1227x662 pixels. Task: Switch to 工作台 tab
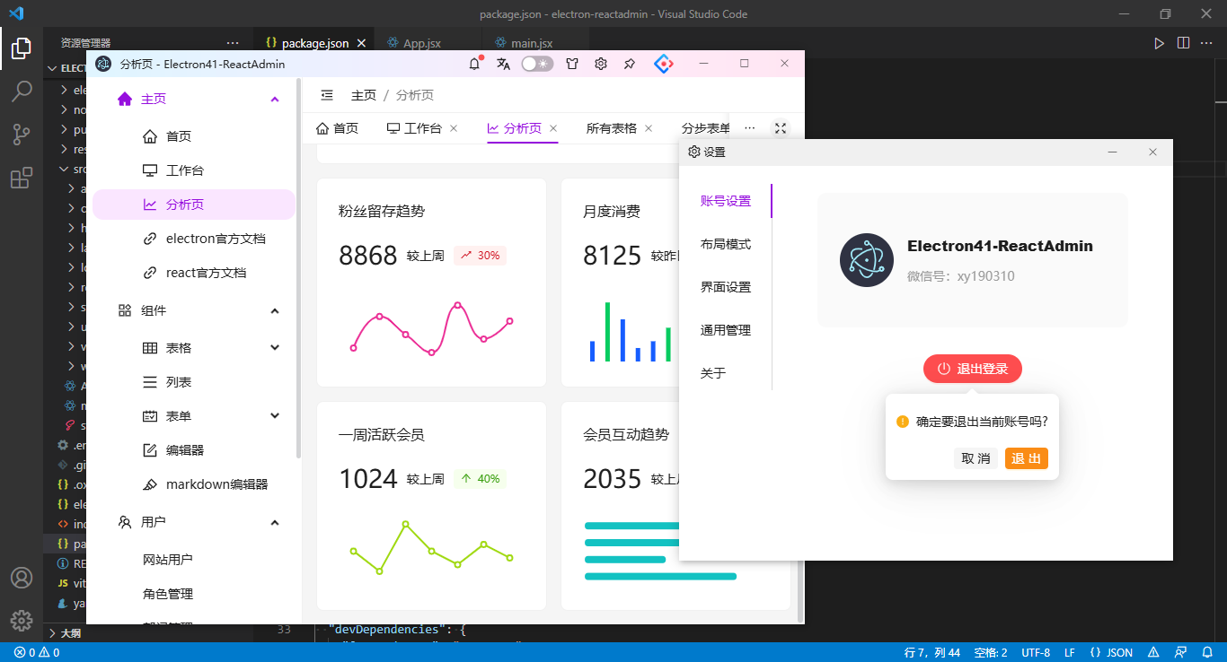[414, 128]
